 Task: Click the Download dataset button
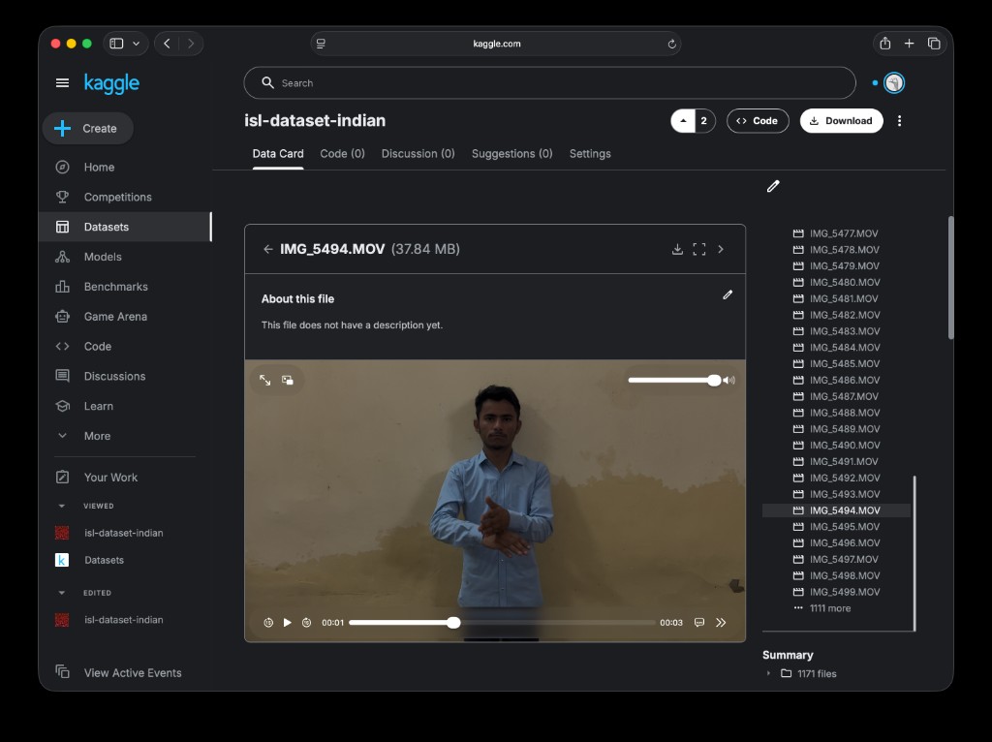[x=842, y=121]
